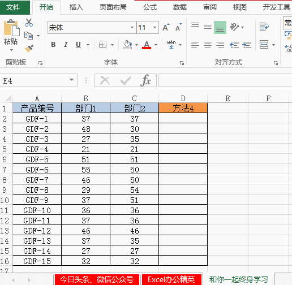This screenshot has height=285, width=292.
Task: Open alignment 对齐方式 dialog launcher
Action: coord(276,63)
